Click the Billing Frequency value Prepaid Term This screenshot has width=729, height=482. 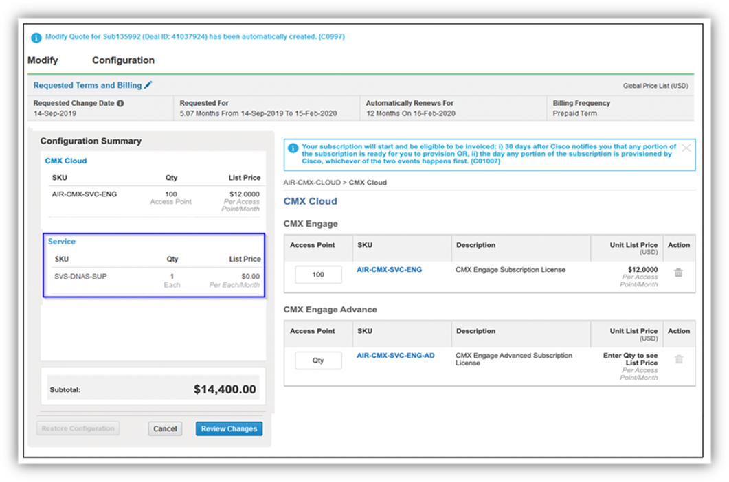point(574,113)
